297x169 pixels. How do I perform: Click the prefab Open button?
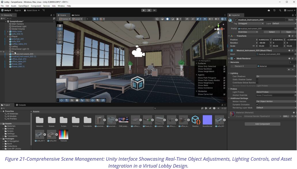[x=288, y=32]
